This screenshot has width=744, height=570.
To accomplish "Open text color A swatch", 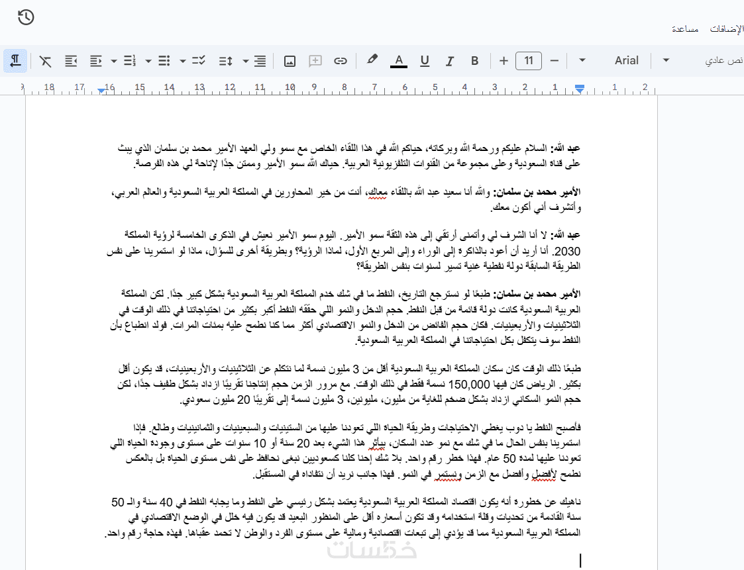I will coord(399,61).
